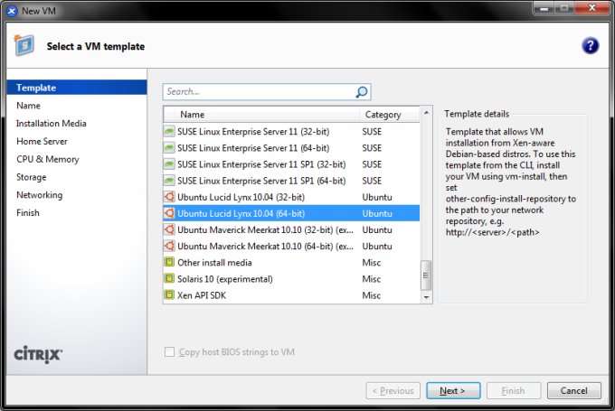The width and height of the screenshot is (615, 411).
Task: Click the scroll down arrow of the template list
Action: (x=426, y=297)
